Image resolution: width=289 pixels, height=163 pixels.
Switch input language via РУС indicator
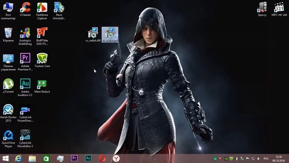[266, 158]
